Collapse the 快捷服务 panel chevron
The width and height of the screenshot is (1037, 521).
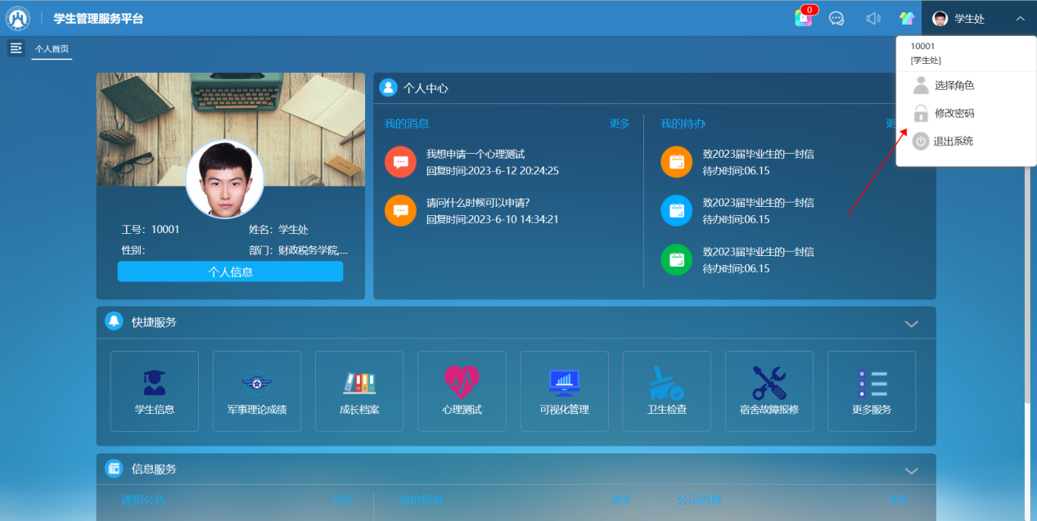[911, 324]
